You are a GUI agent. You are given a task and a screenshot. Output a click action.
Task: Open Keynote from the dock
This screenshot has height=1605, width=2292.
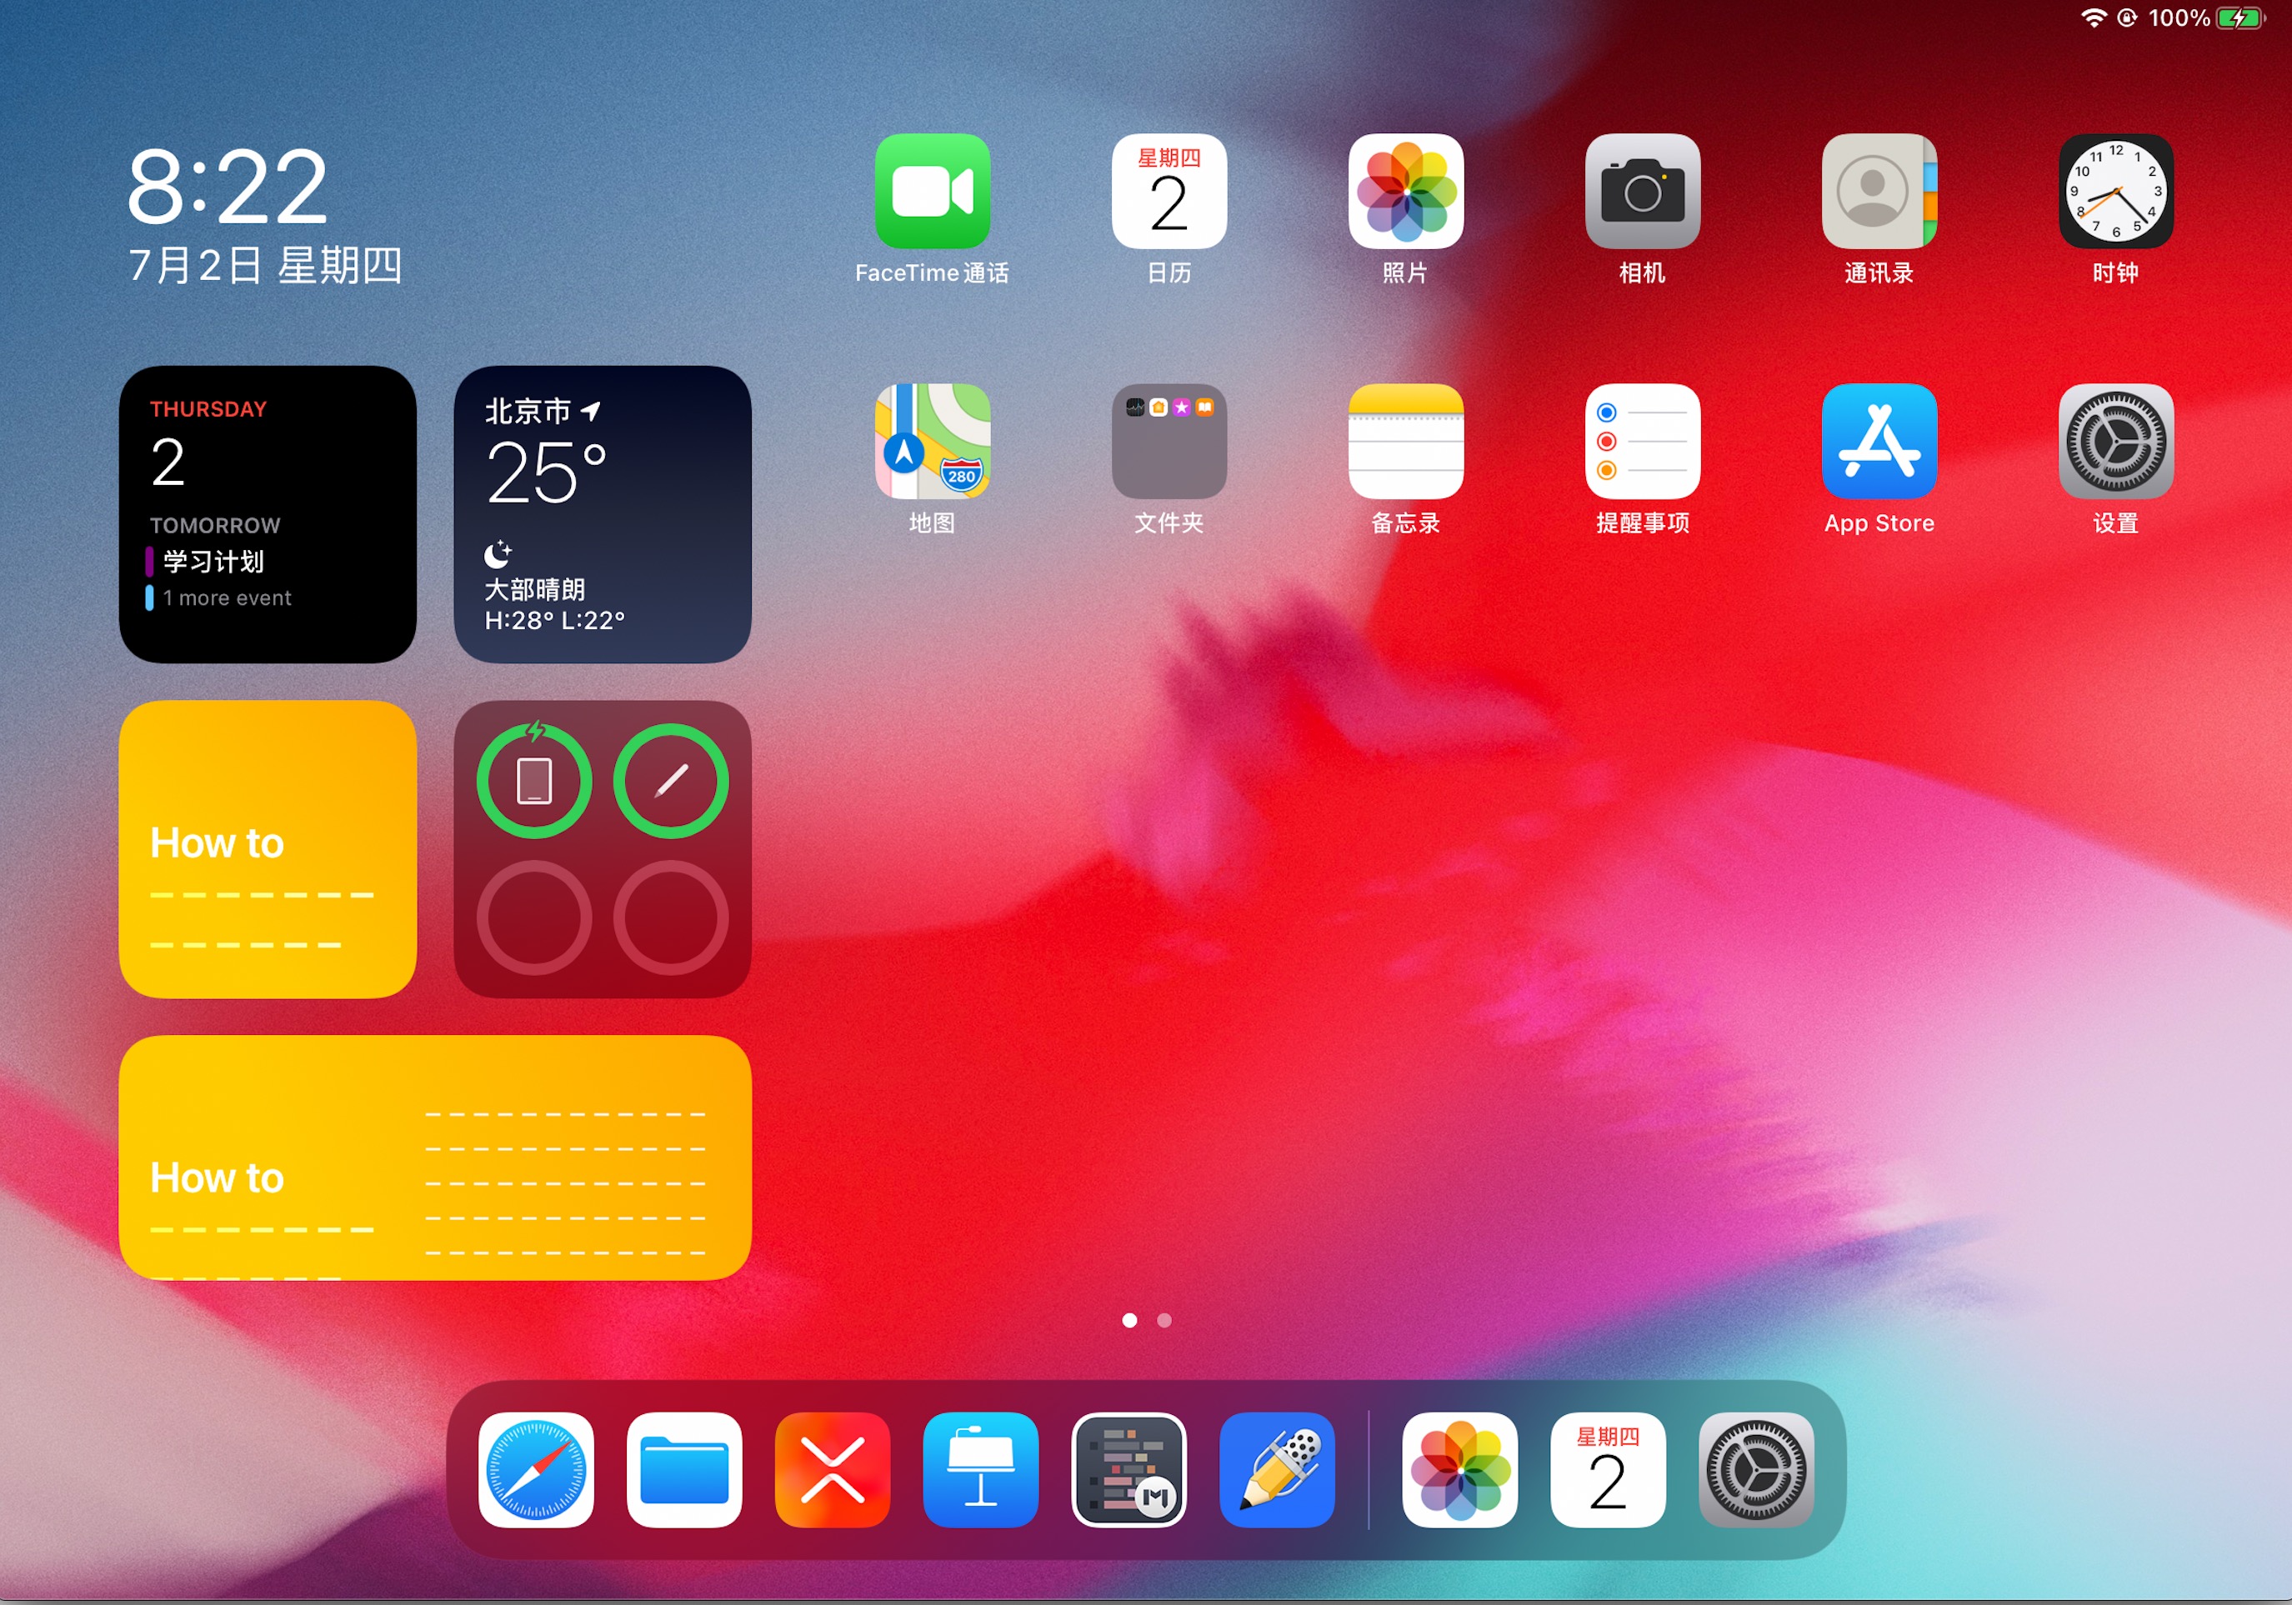(x=979, y=1468)
